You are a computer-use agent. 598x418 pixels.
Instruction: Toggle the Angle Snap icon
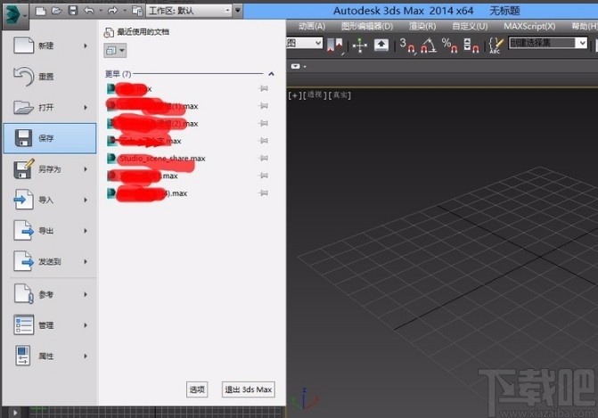click(x=429, y=45)
